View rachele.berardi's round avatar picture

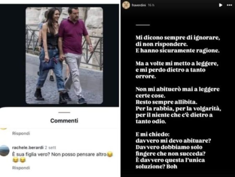coord(4,150)
